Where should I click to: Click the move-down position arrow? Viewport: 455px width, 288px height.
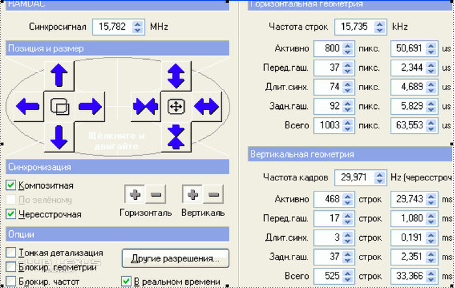tap(59, 136)
